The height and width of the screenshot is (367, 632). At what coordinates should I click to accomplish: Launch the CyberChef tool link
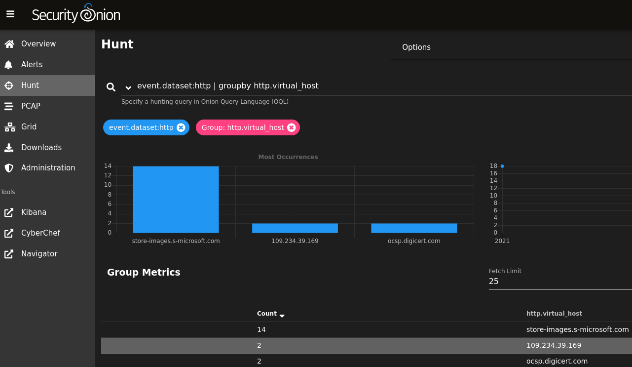[x=47, y=233]
